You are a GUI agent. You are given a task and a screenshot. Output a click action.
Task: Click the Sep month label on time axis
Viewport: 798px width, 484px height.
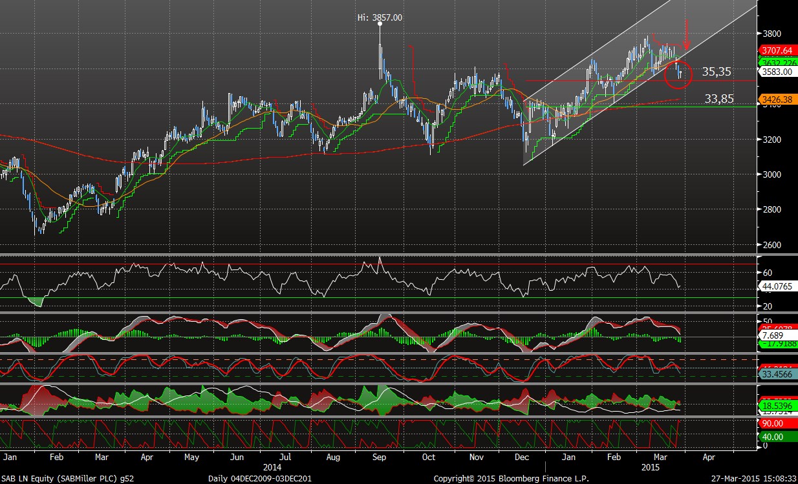click(380, 457)
